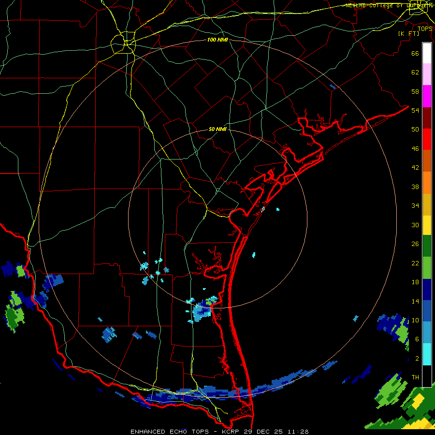Click the "29 DEC 25" date stamp
Viewport: 435px width, 435px height.
pos(264,432)
